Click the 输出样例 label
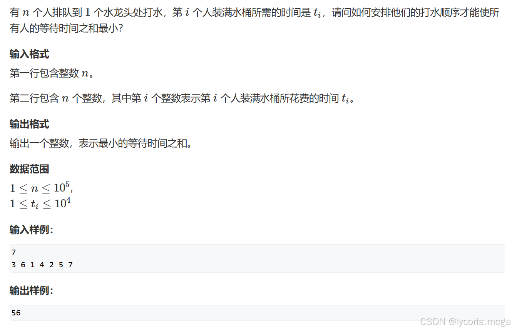The image size is (512, 330). point(31,291)
